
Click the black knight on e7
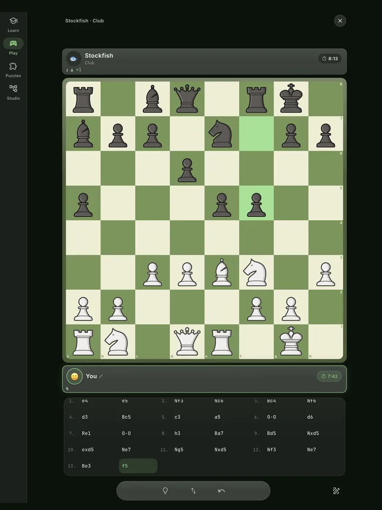222,133
